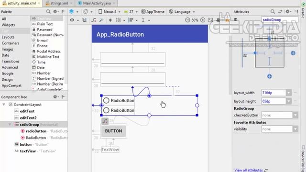The width and height of the screenshot is (306, 172).
Task: Pick Multiline Text from the palette
Action: pyautogui.click(x=48, y=57)
